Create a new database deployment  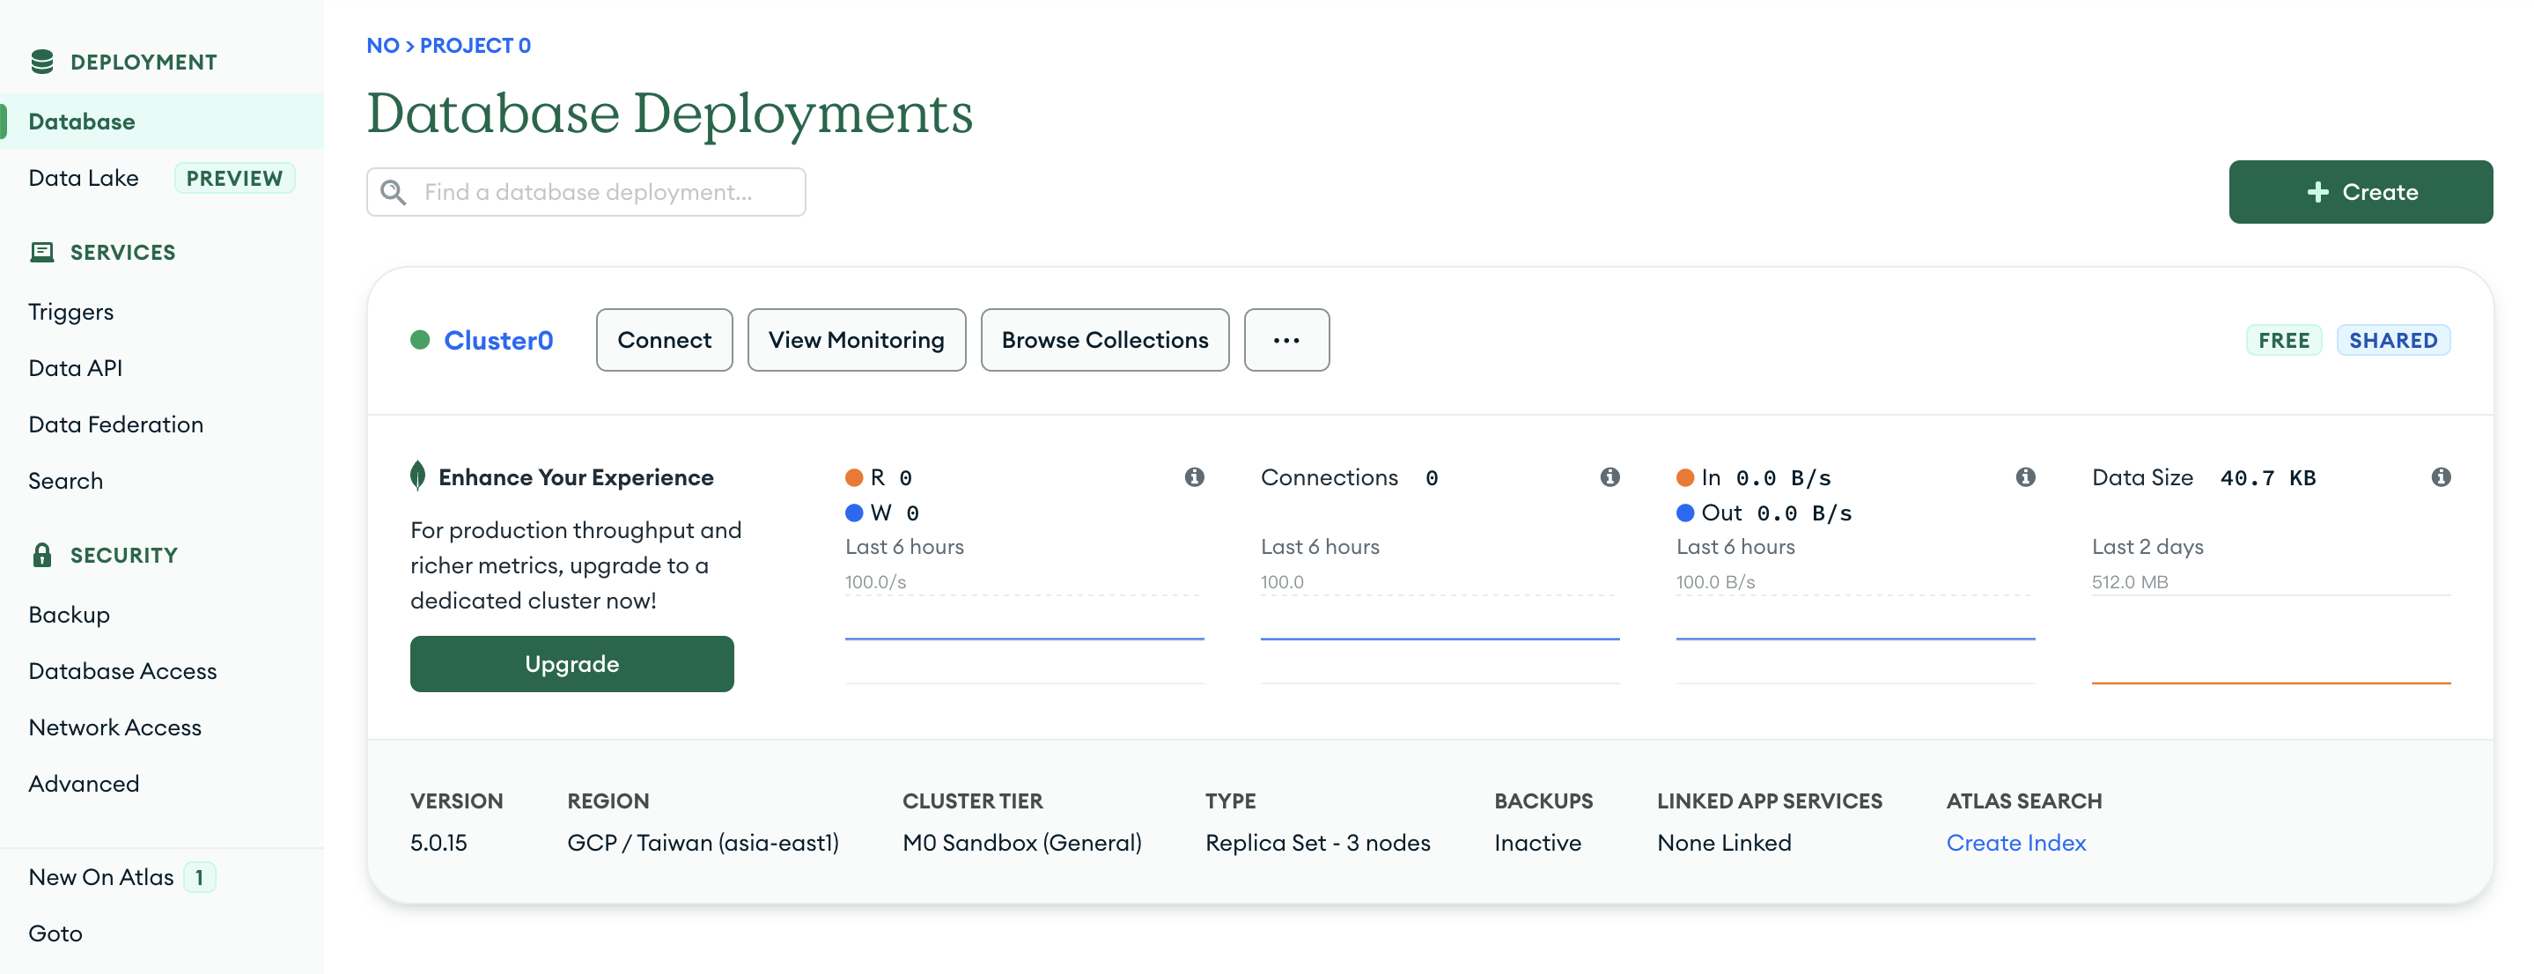coord(2361,192)
